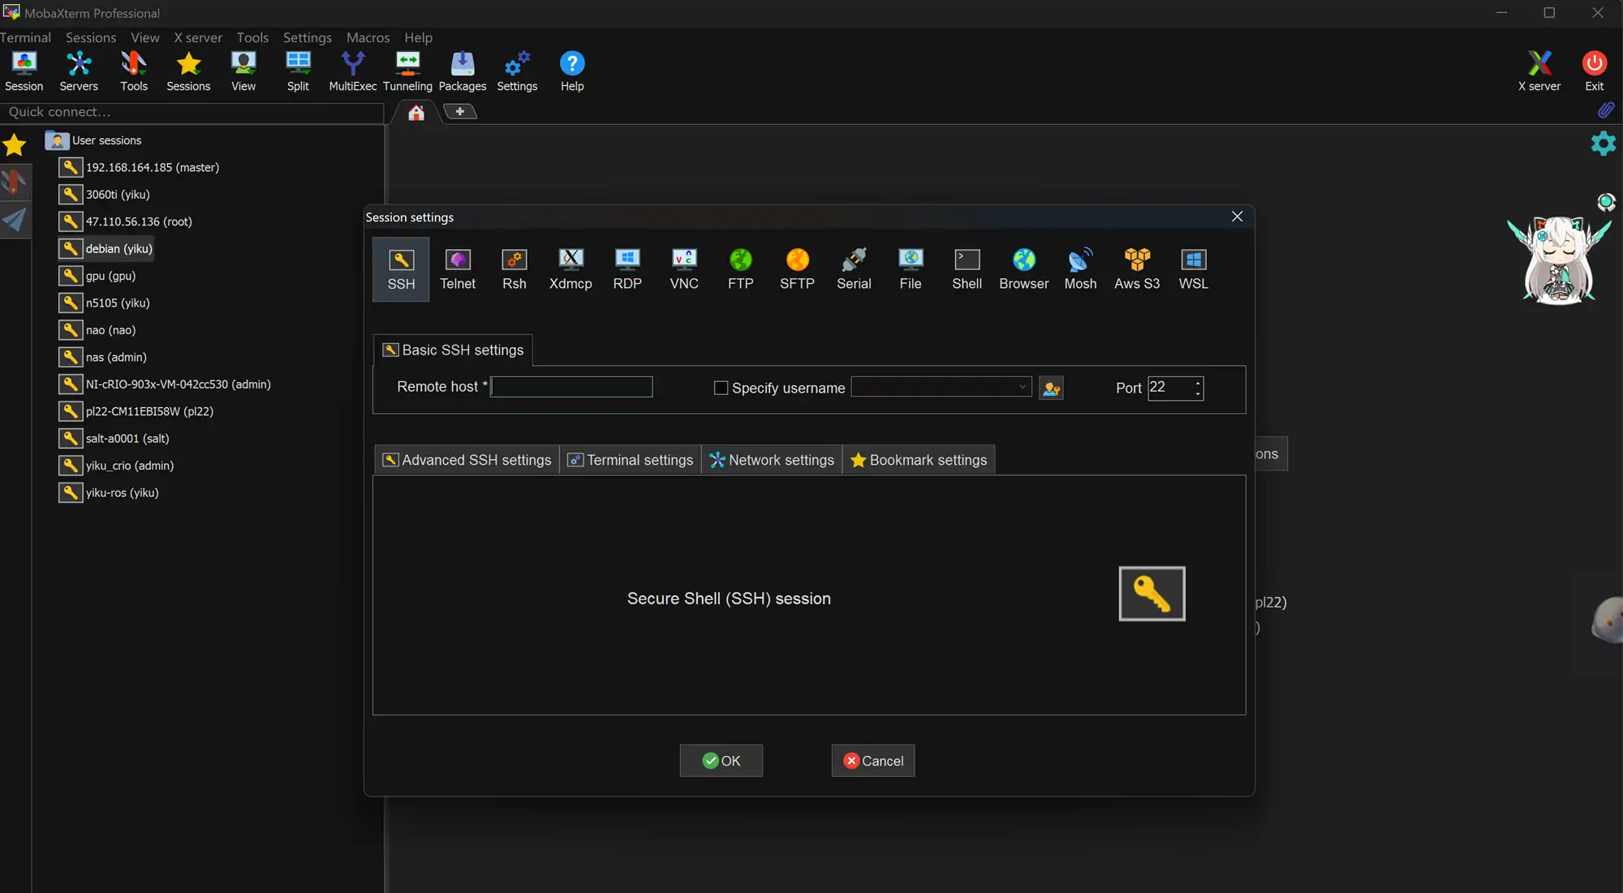
Task: Increase the Port value with up arrow
Action: coord(1198,383)
